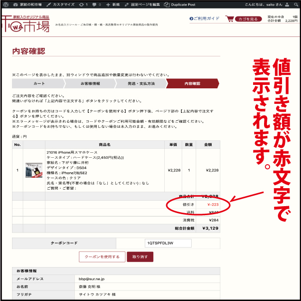
Task: Click the 総合計金額 label
Action: pos(185,229)
